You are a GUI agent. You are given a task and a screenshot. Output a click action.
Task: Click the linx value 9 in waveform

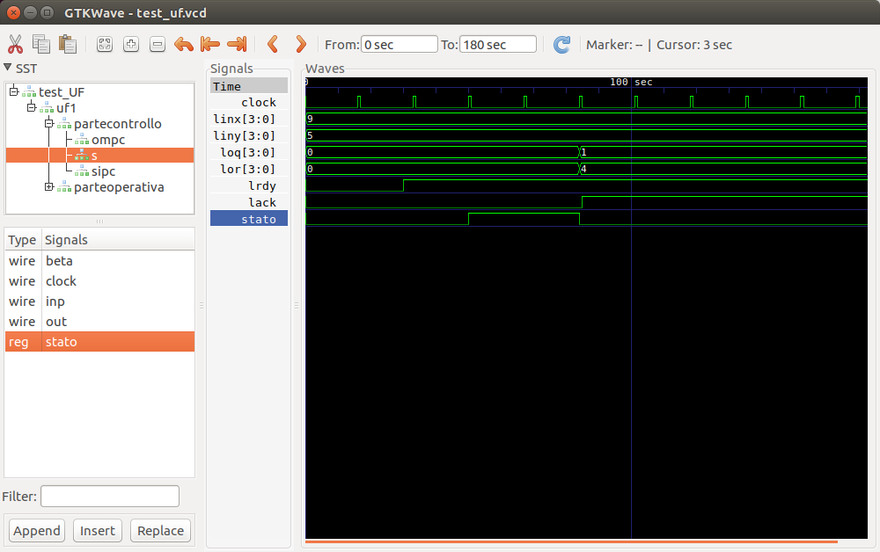click(x=310, y=119)
